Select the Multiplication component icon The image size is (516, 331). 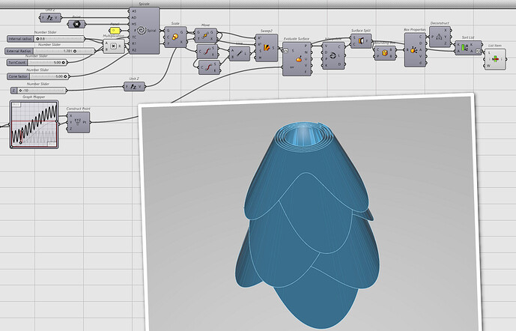click(x=113, y=46)
